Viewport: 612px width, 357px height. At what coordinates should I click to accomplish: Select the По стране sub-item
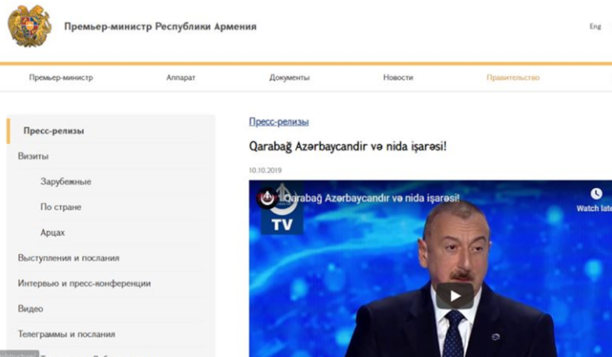[x=61, y=207]
